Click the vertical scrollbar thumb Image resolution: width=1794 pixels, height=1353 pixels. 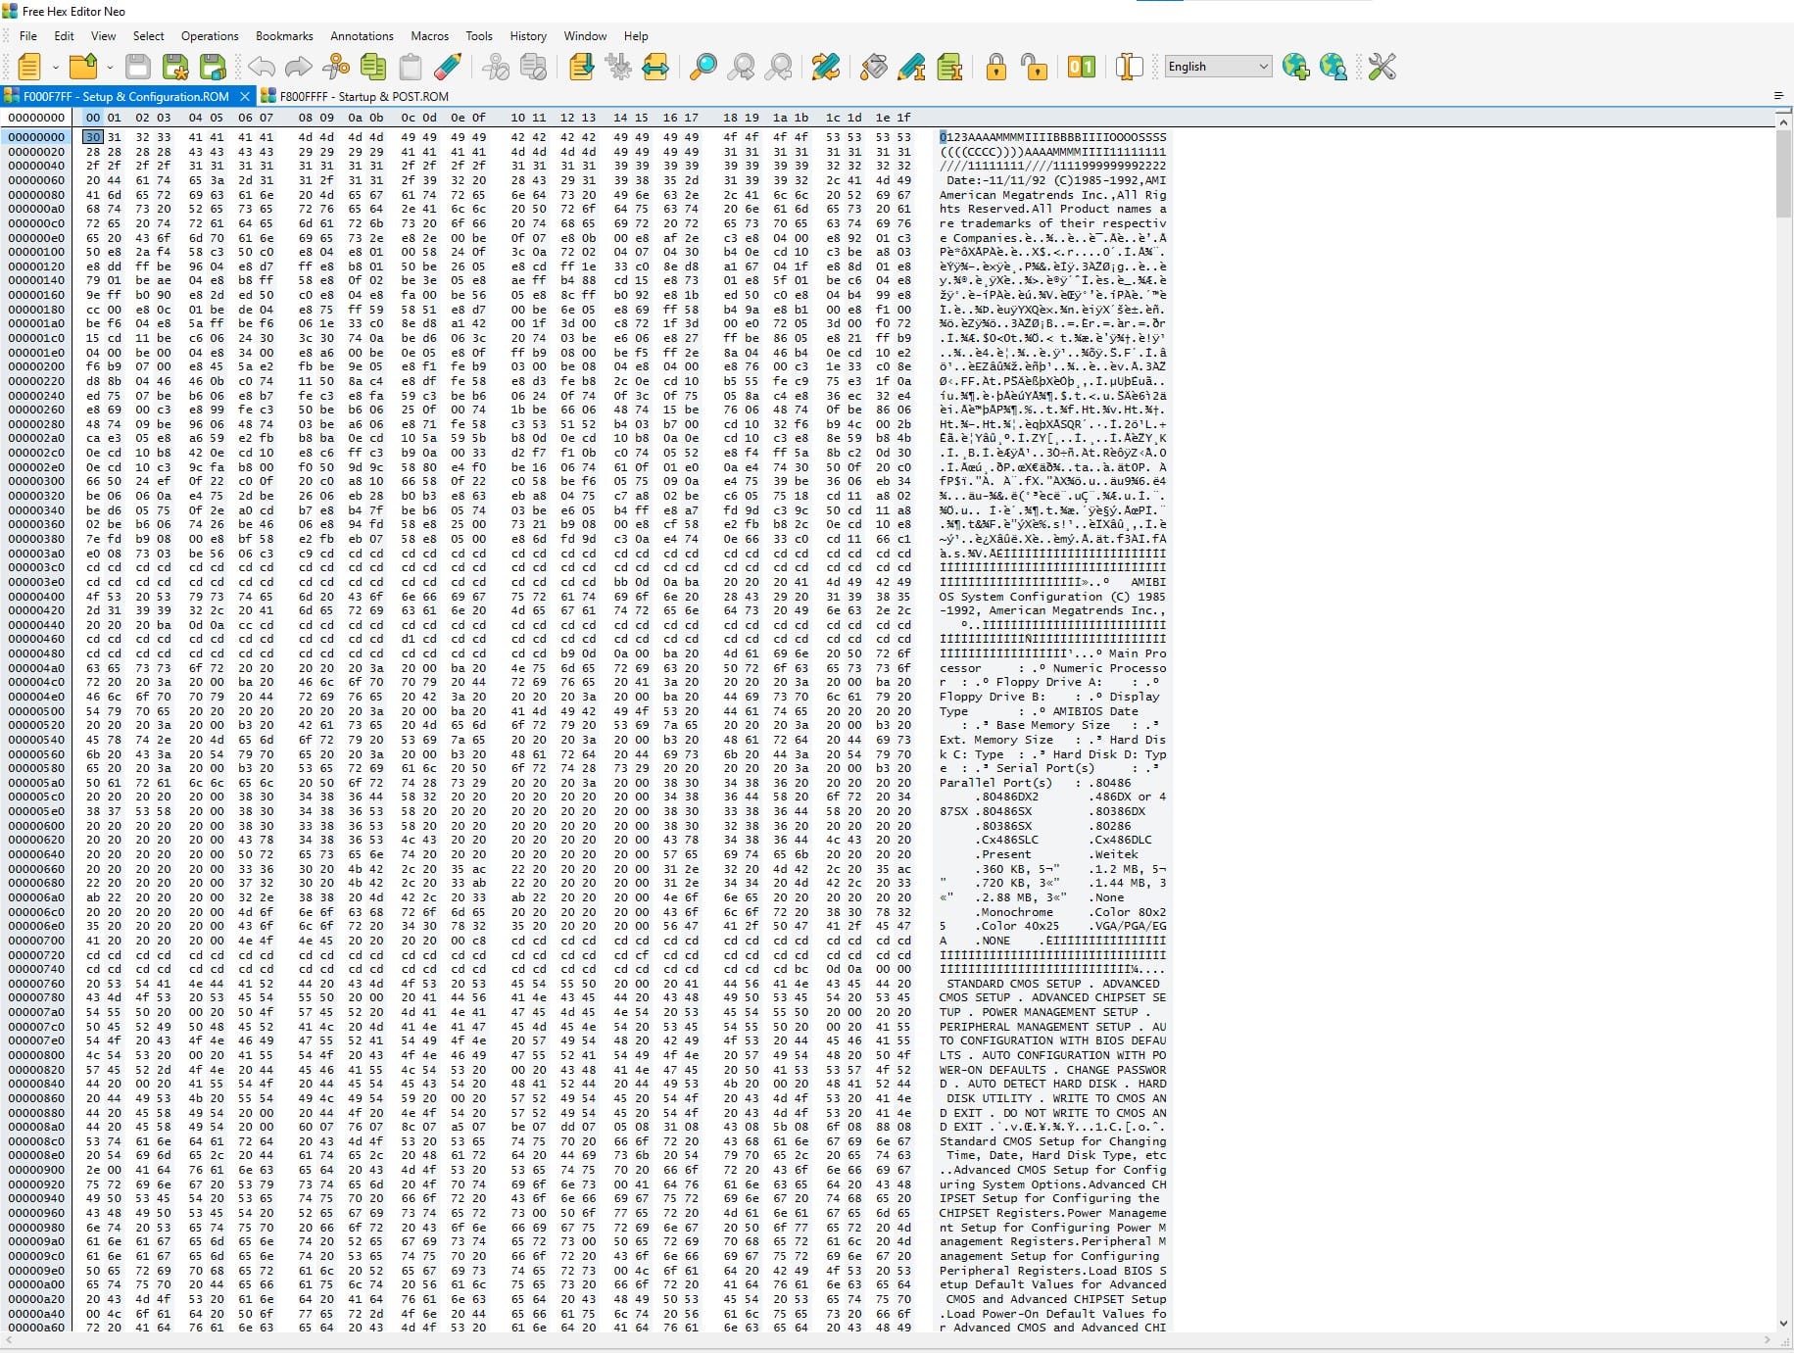pyautogui.click(x=1782, y=174)
